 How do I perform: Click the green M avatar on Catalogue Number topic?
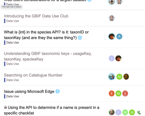pyautogui.click(x=119, y=77)
